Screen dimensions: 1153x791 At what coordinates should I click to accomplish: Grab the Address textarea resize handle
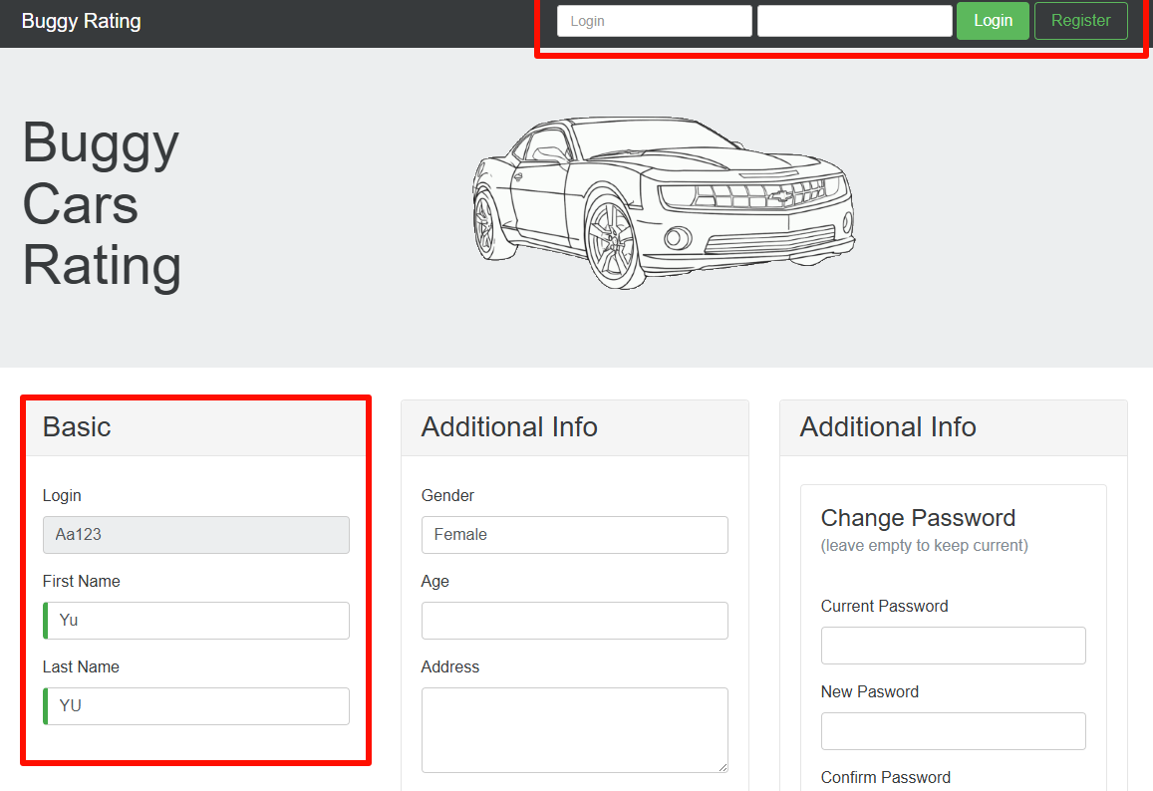(722, 767)
